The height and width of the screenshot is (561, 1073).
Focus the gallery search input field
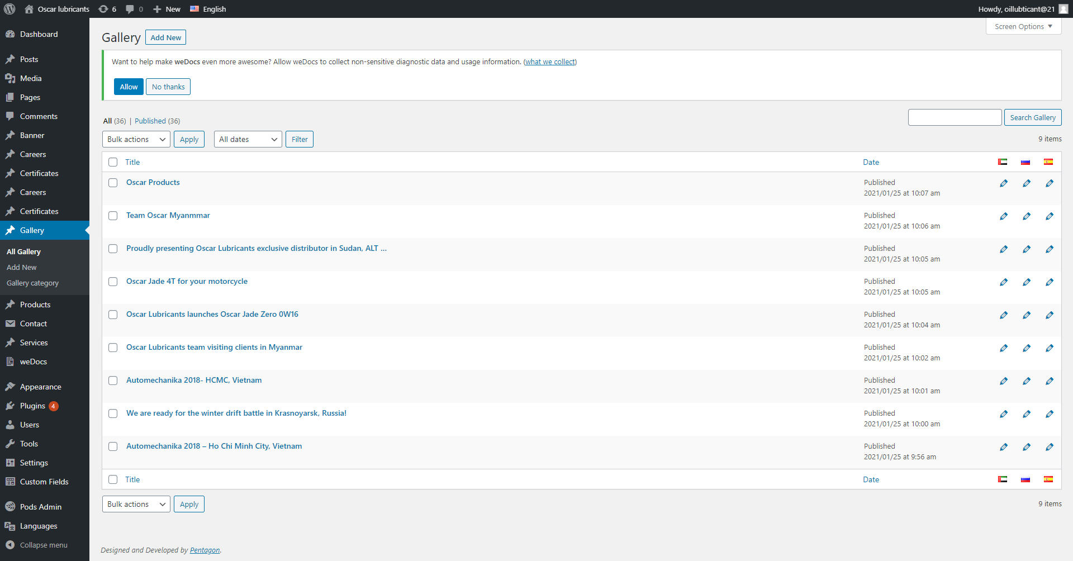(955, 117)
